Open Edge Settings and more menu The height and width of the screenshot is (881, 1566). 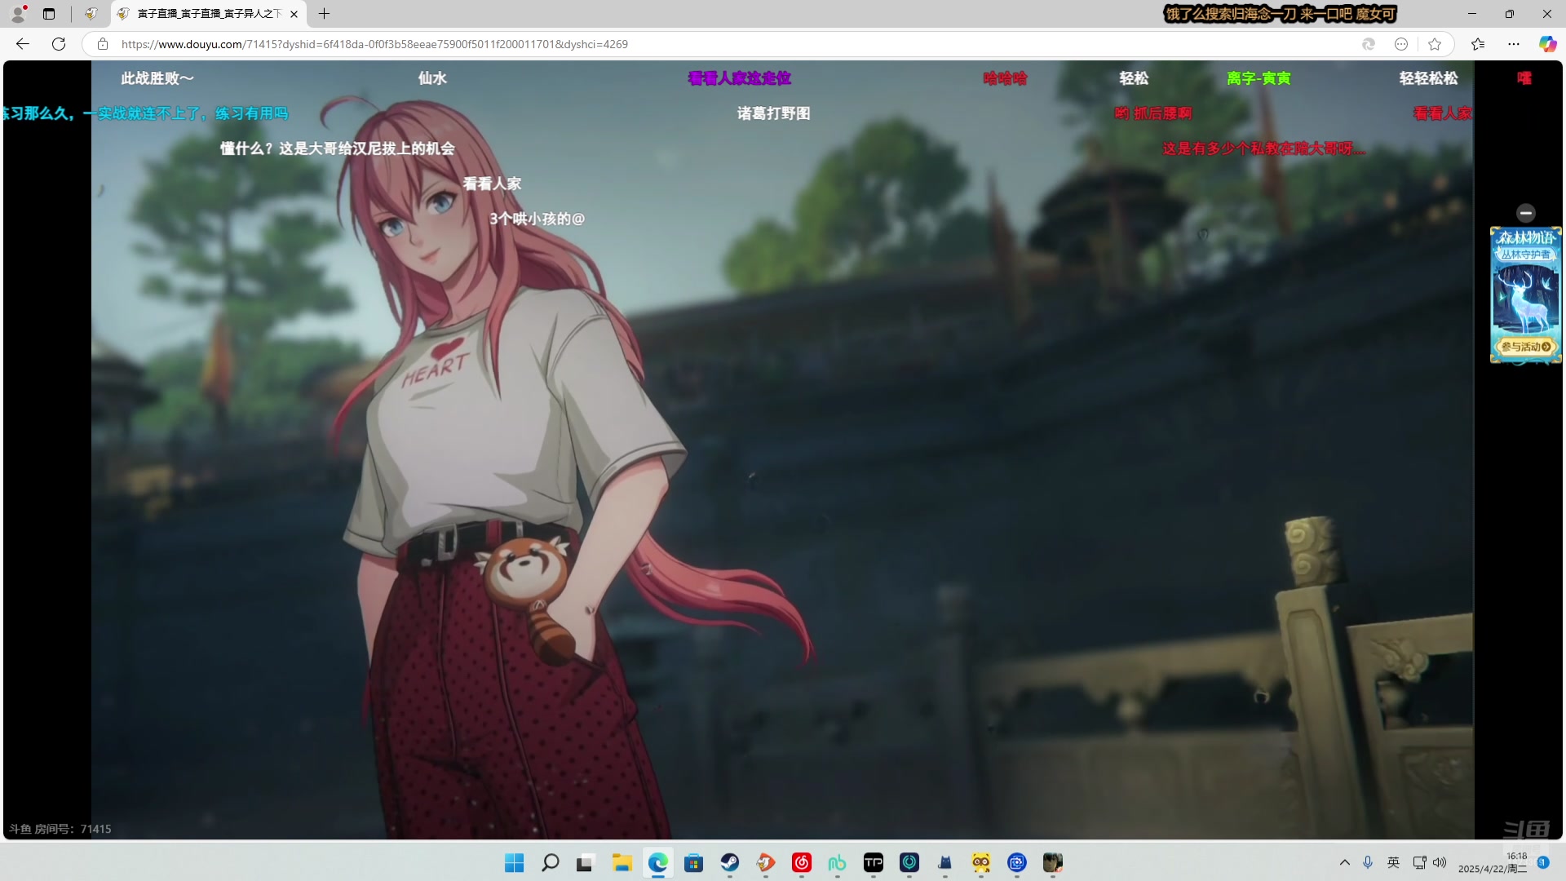click(x=1514, y=44)
